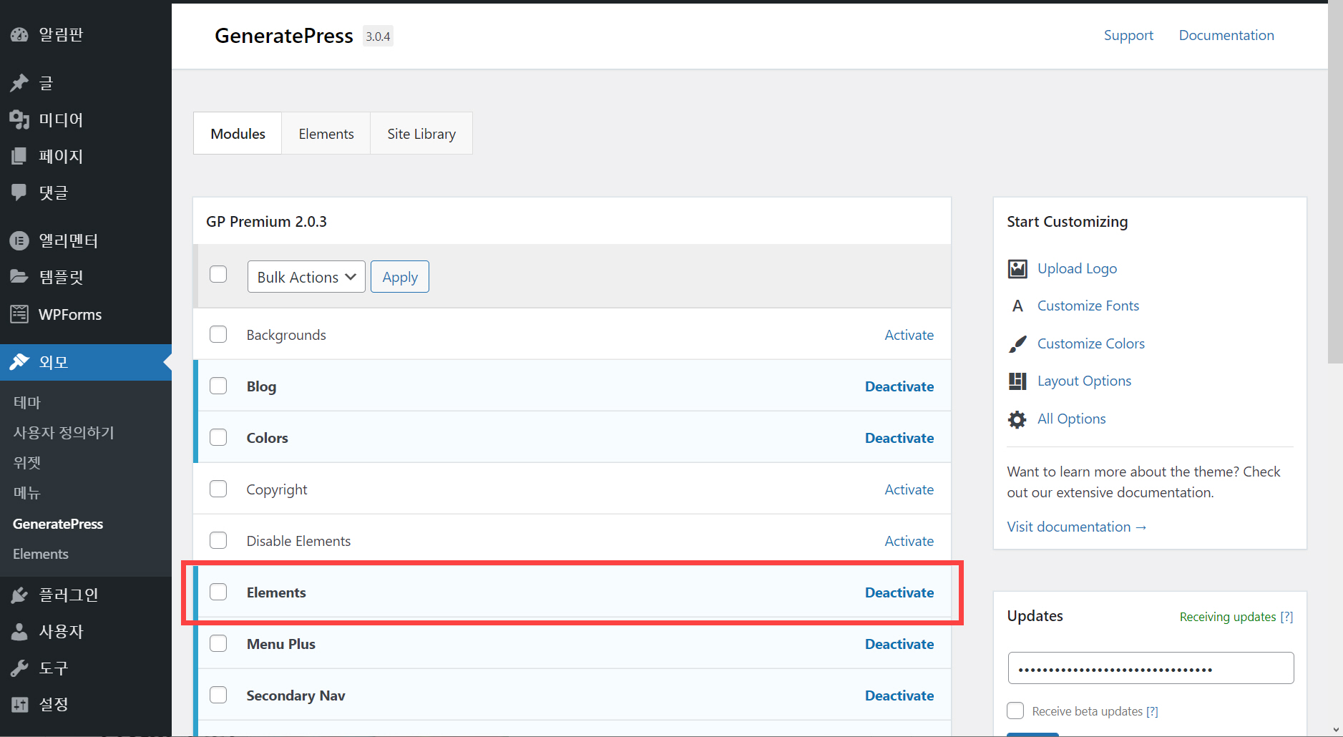Open 메뉴 submenu item
Viewport: 1343px width, 737px height.
(x=27, y=492)
